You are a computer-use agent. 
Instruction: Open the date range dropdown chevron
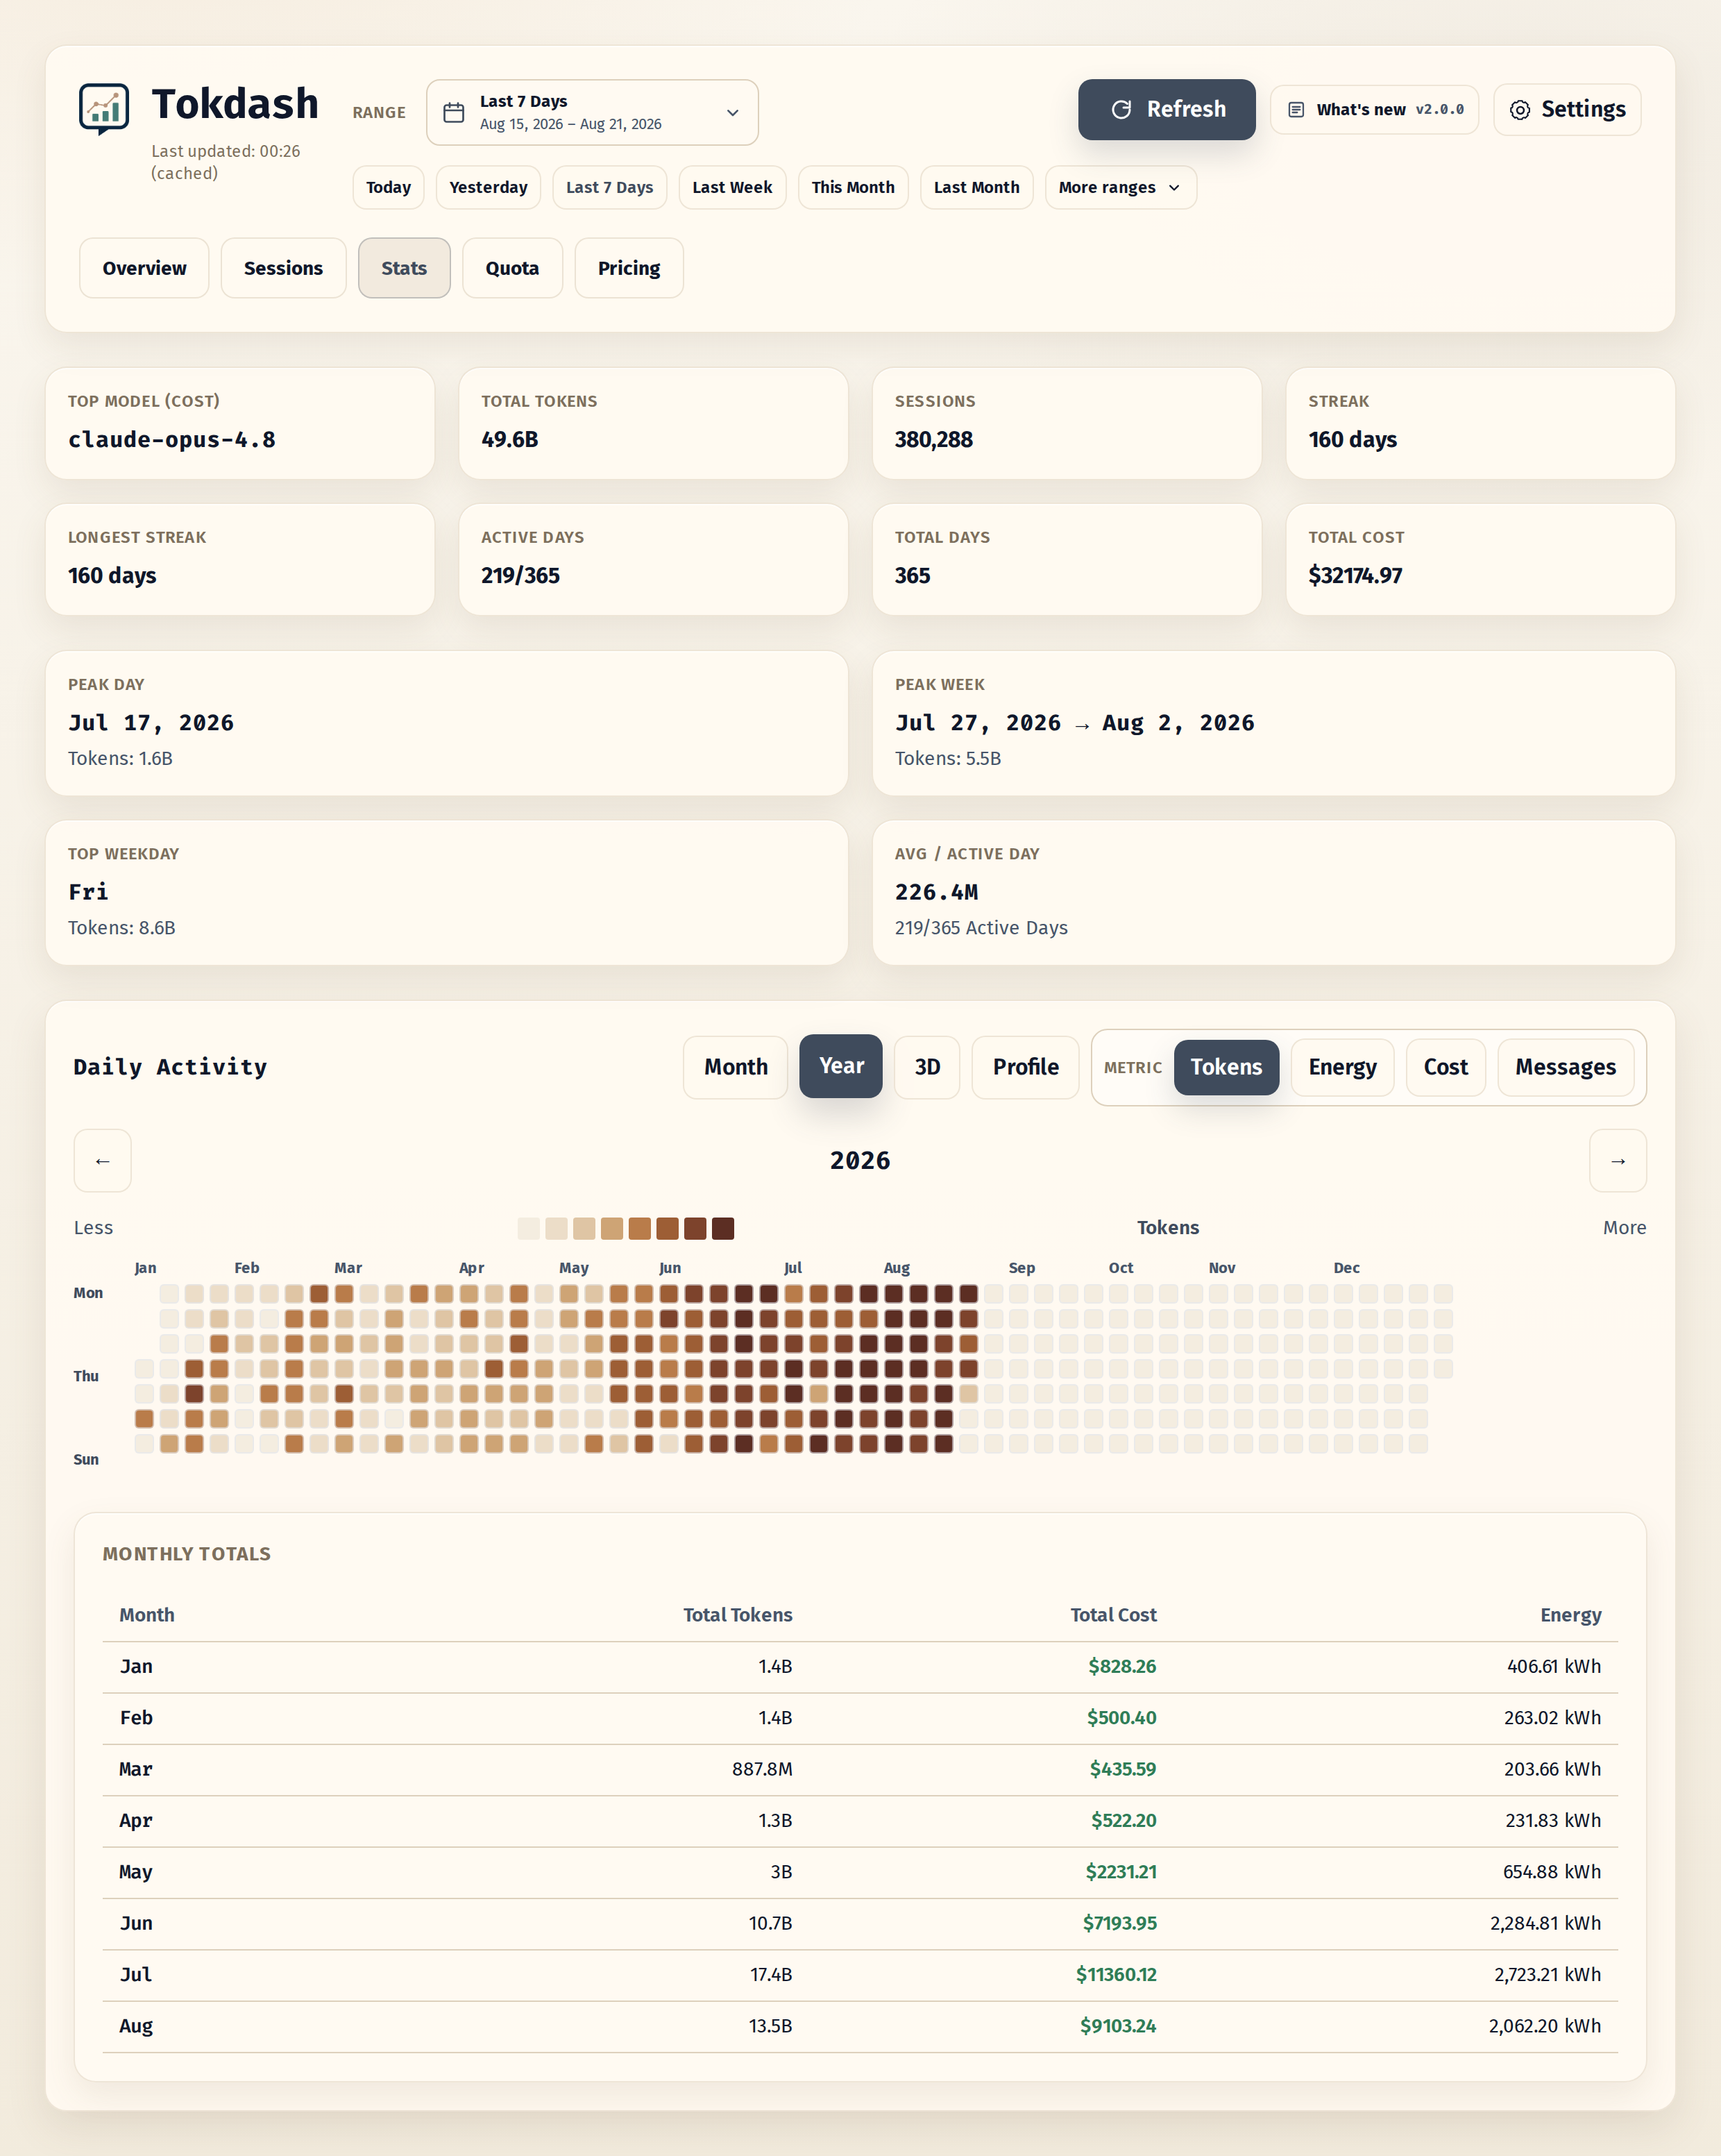pyautogui.click(x=733, y=112)
